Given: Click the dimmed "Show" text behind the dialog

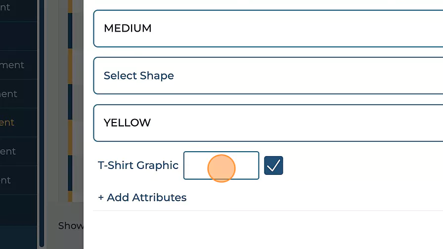Looking at the screenshot, I should click(70, 225).
